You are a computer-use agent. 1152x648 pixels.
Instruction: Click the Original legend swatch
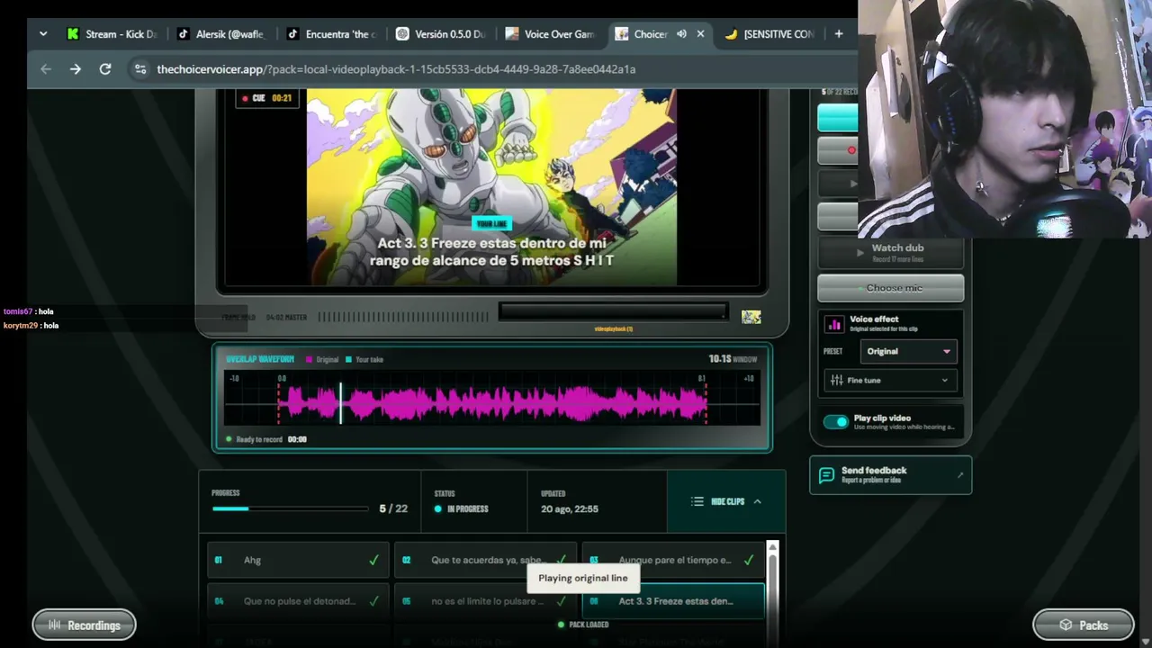[309, 359]
